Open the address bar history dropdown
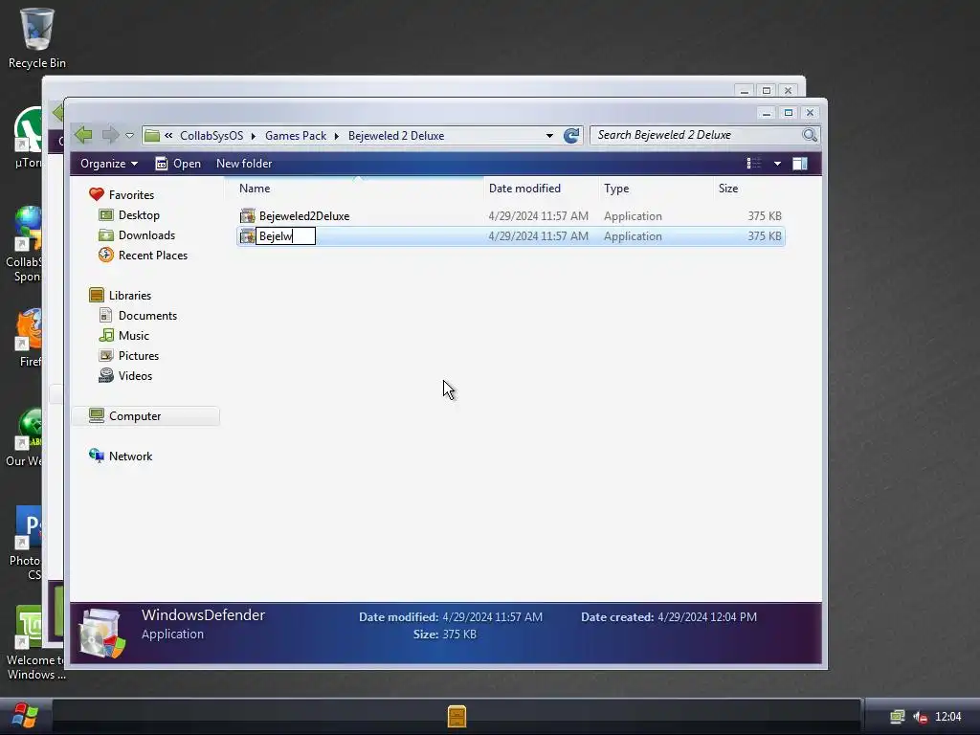This screenshot has width=980, height=735. (549, 136)
